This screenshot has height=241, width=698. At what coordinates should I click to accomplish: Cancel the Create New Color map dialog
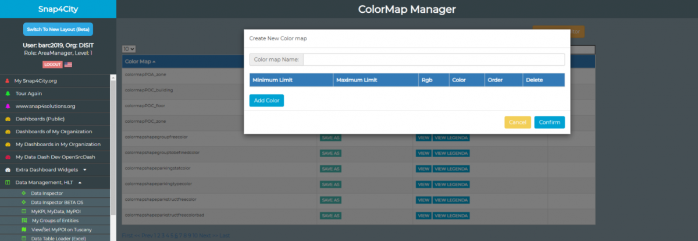click(x=517, y=122)
